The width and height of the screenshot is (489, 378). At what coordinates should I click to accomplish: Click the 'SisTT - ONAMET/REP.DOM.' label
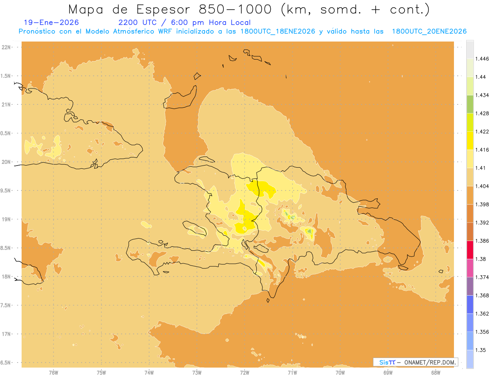(x=416, y=362)
